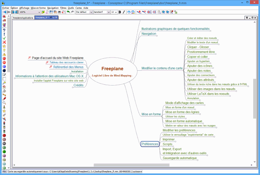This screenshot has height=175, width=260.
Task: Add the unchecked box icon from the sidebar
Action: (4, 79)
